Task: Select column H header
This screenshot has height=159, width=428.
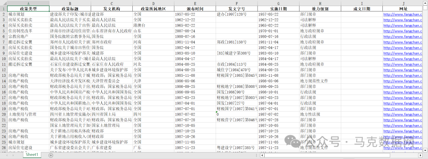Action: click(320, 3)
